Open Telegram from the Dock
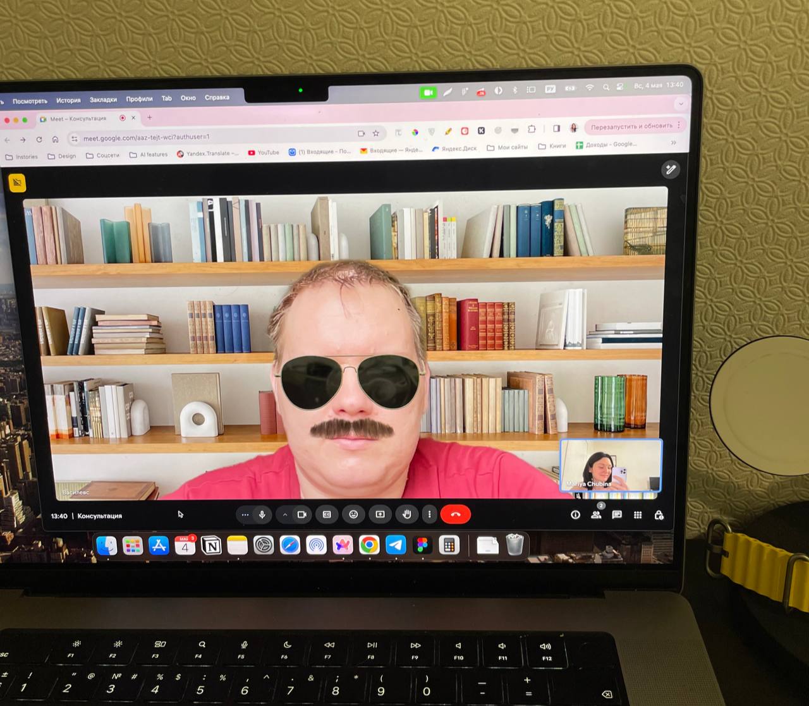 (x=396, y=545)
